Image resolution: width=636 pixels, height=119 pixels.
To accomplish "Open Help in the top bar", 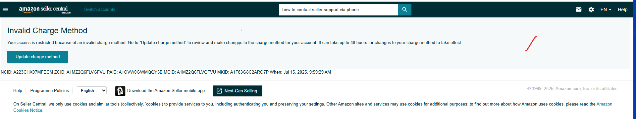I will click(622, 10).
